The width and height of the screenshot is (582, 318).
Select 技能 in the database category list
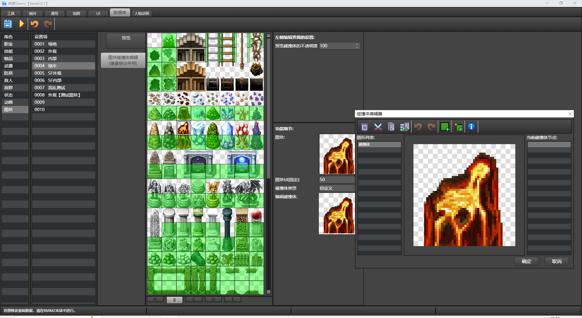(15, 51)
